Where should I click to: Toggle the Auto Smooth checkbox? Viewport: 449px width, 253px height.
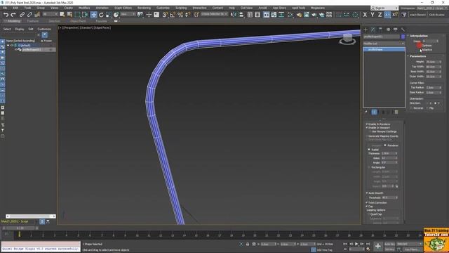click(366, 193)
